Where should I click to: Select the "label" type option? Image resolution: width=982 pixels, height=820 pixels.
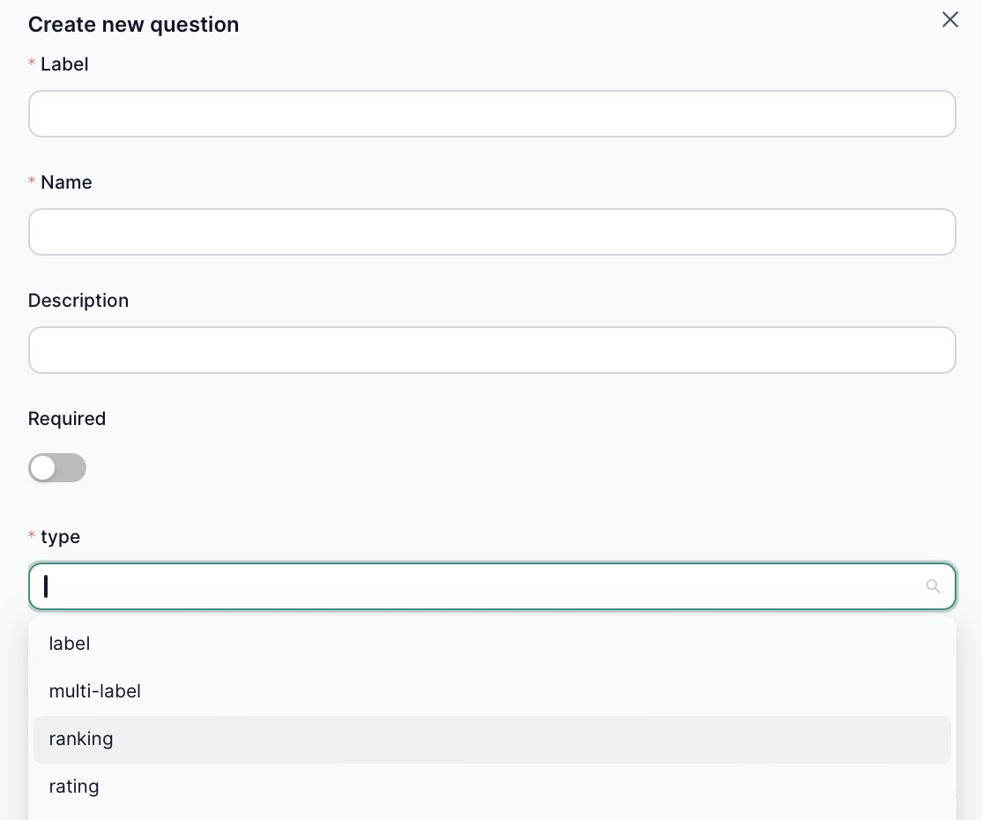pos(70,644)
